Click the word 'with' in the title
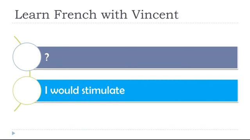Image resolution: width=250 pixels, height=140 pixels. coord(114,15)
